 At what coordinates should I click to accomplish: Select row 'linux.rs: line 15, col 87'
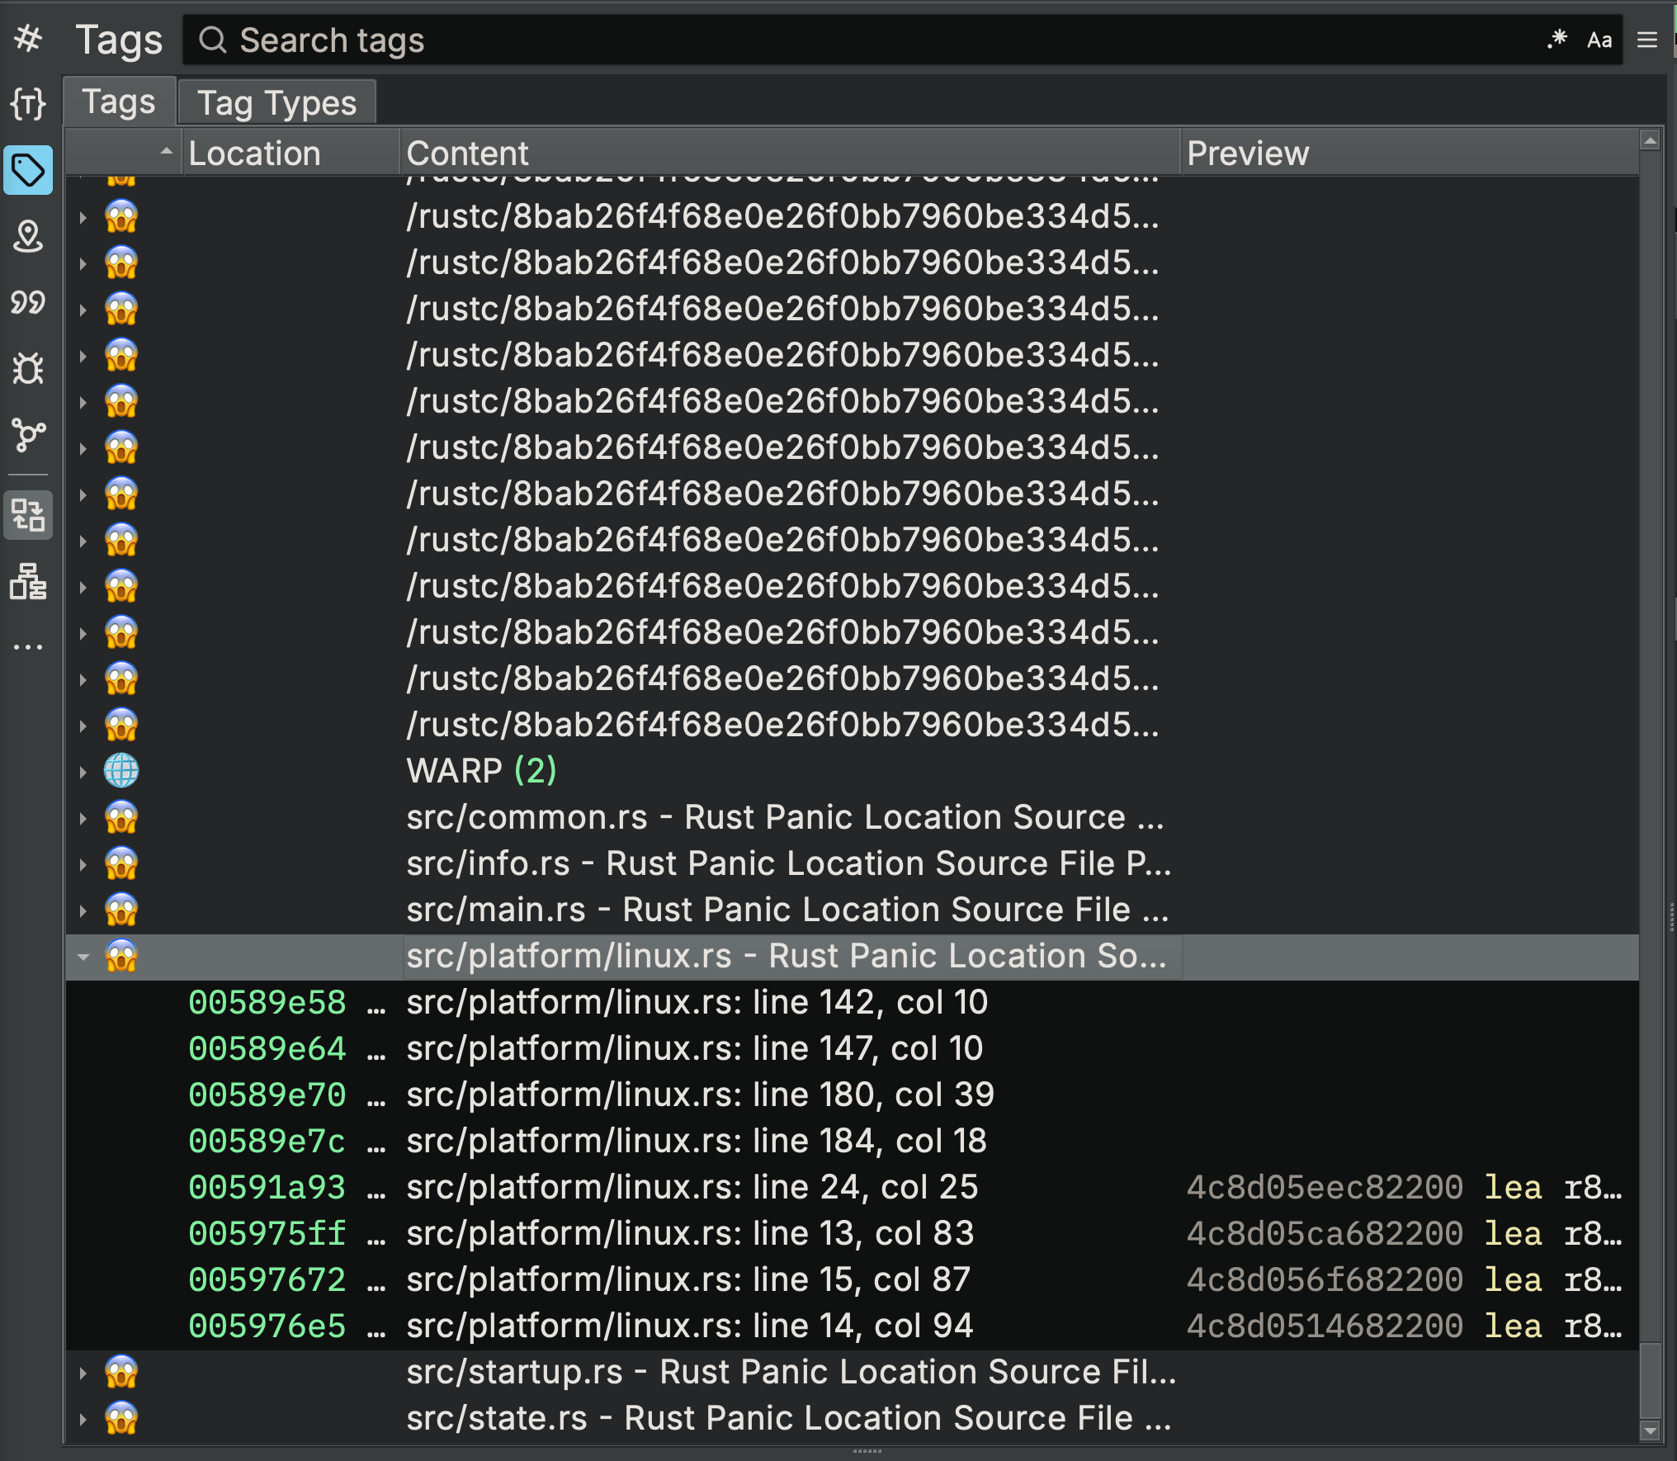pos(853,1279)
